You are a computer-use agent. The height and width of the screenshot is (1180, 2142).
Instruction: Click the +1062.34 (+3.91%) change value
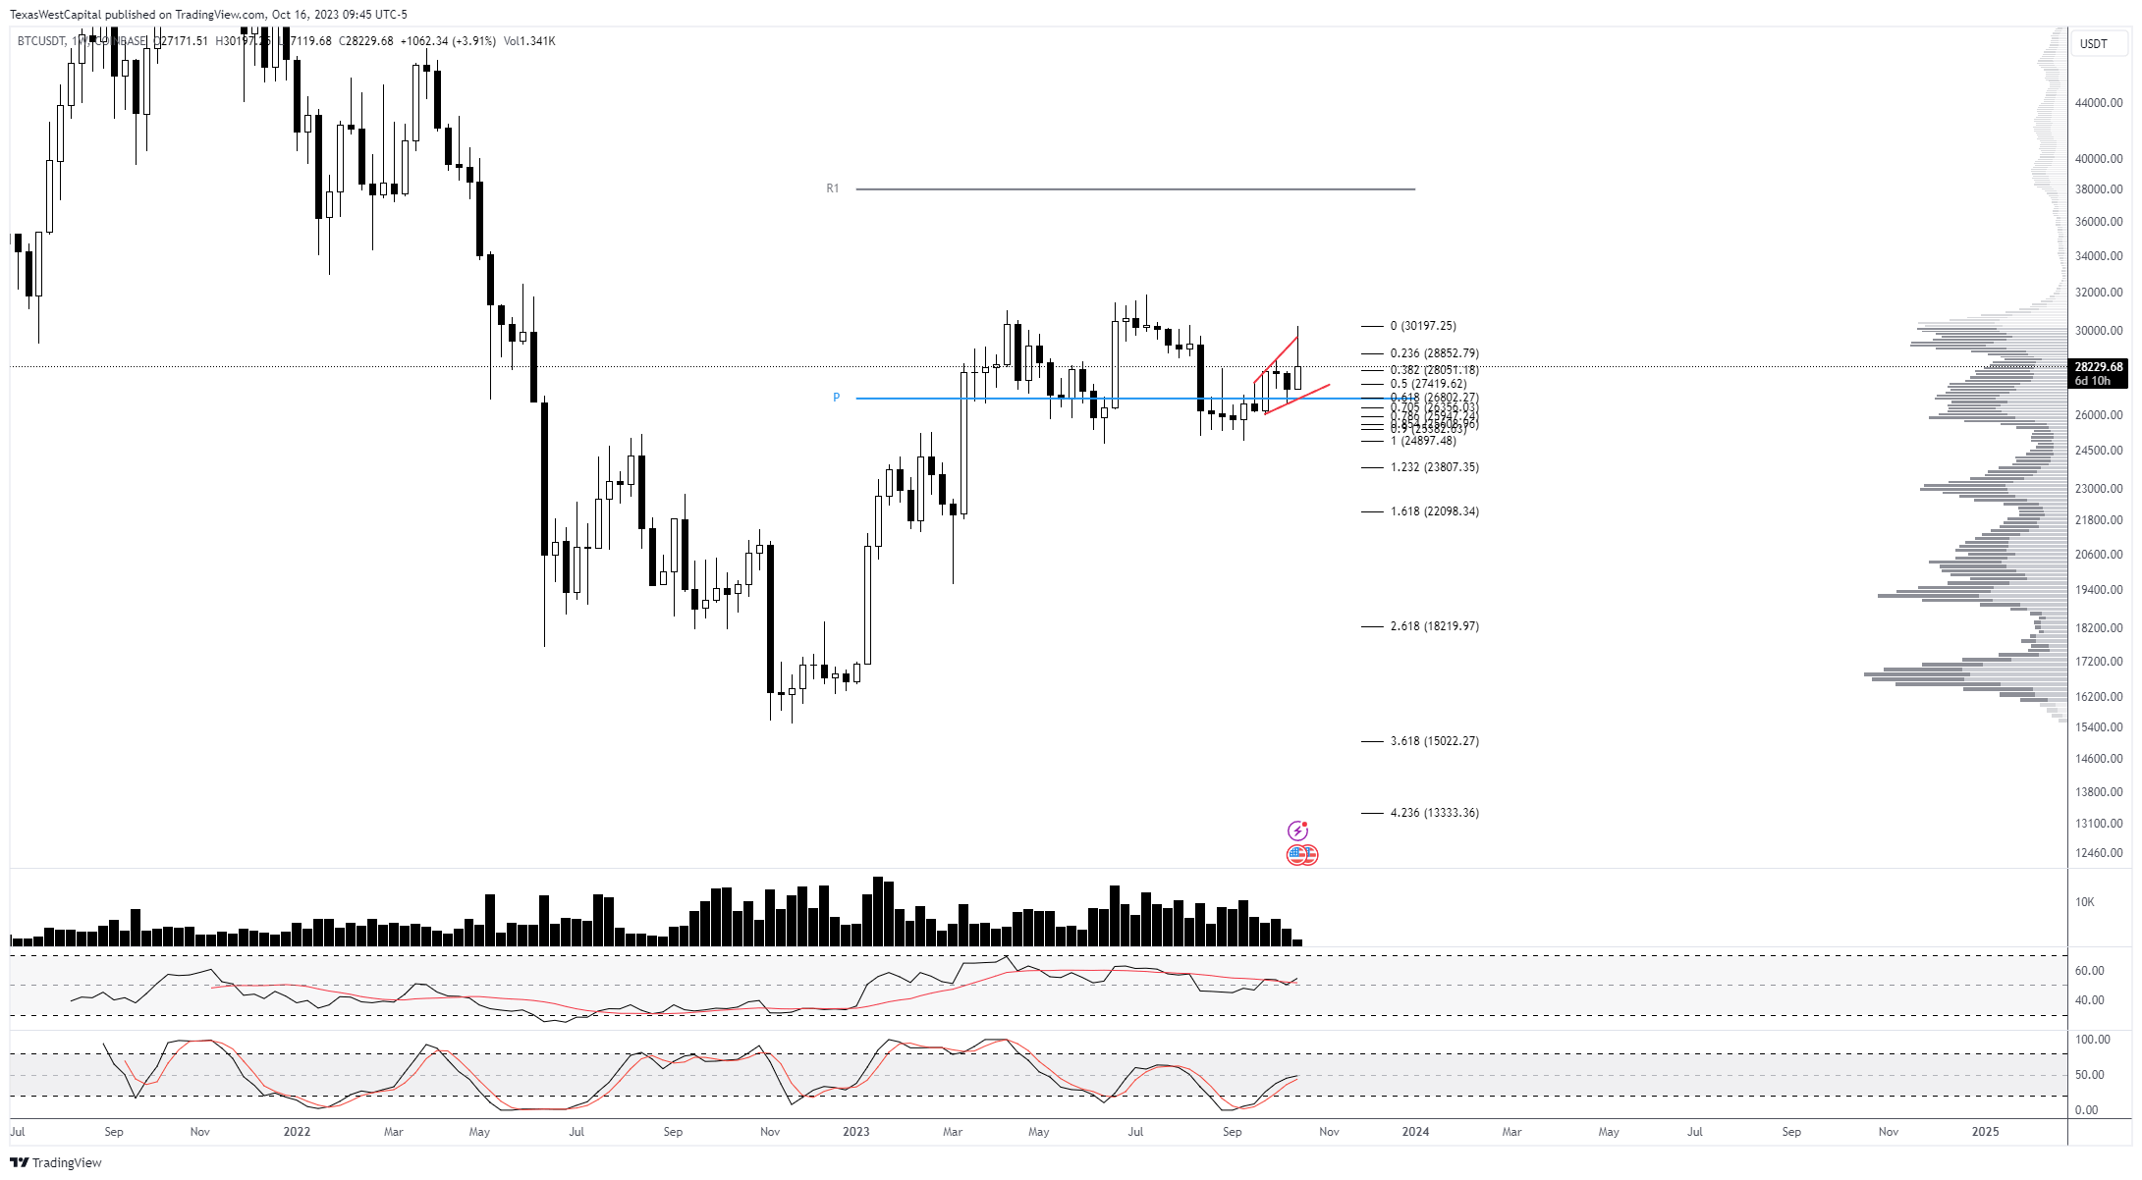click(448, 41)
